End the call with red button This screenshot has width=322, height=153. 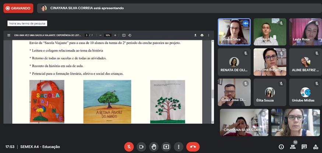tap(193, 147)
